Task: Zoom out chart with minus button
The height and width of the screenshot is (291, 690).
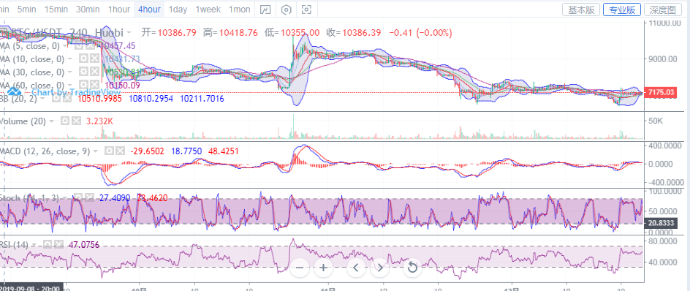Action: pyautogui.click(x=300, y=267)
